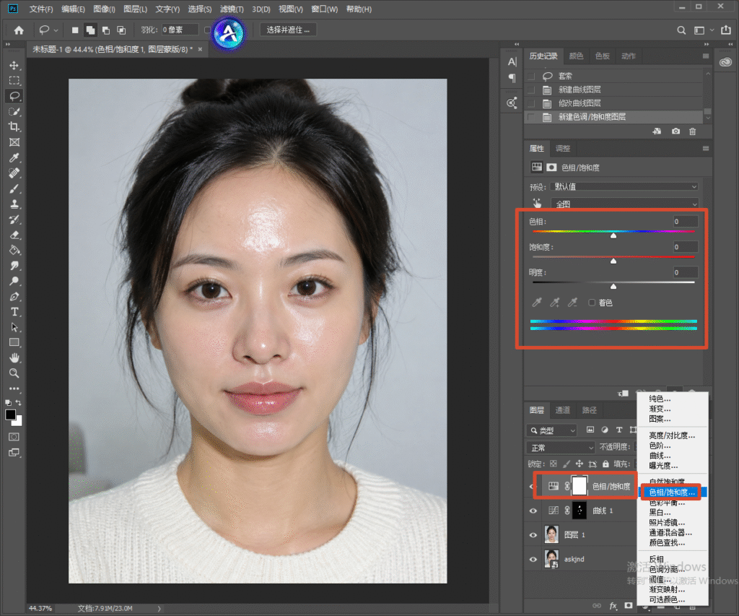Select the Clone Stamp tool
Screen dimensions: 739x616
tap(14, 204)
